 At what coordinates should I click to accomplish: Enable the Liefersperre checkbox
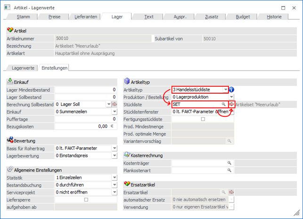[86, 200]
